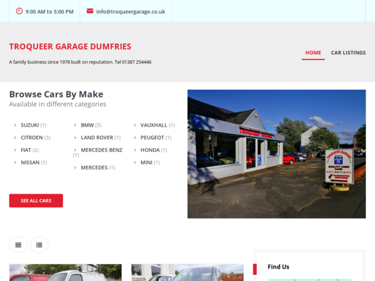The image size is (375, 281).
Task: Switch to the first list view icon
Action: coord(18,245)
